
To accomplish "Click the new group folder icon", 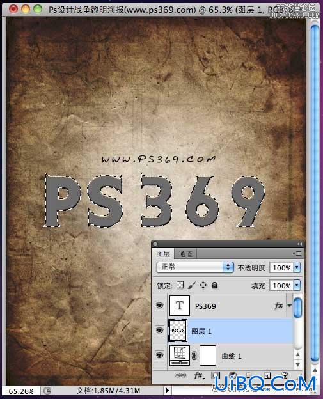I will [x=249, y=375].
